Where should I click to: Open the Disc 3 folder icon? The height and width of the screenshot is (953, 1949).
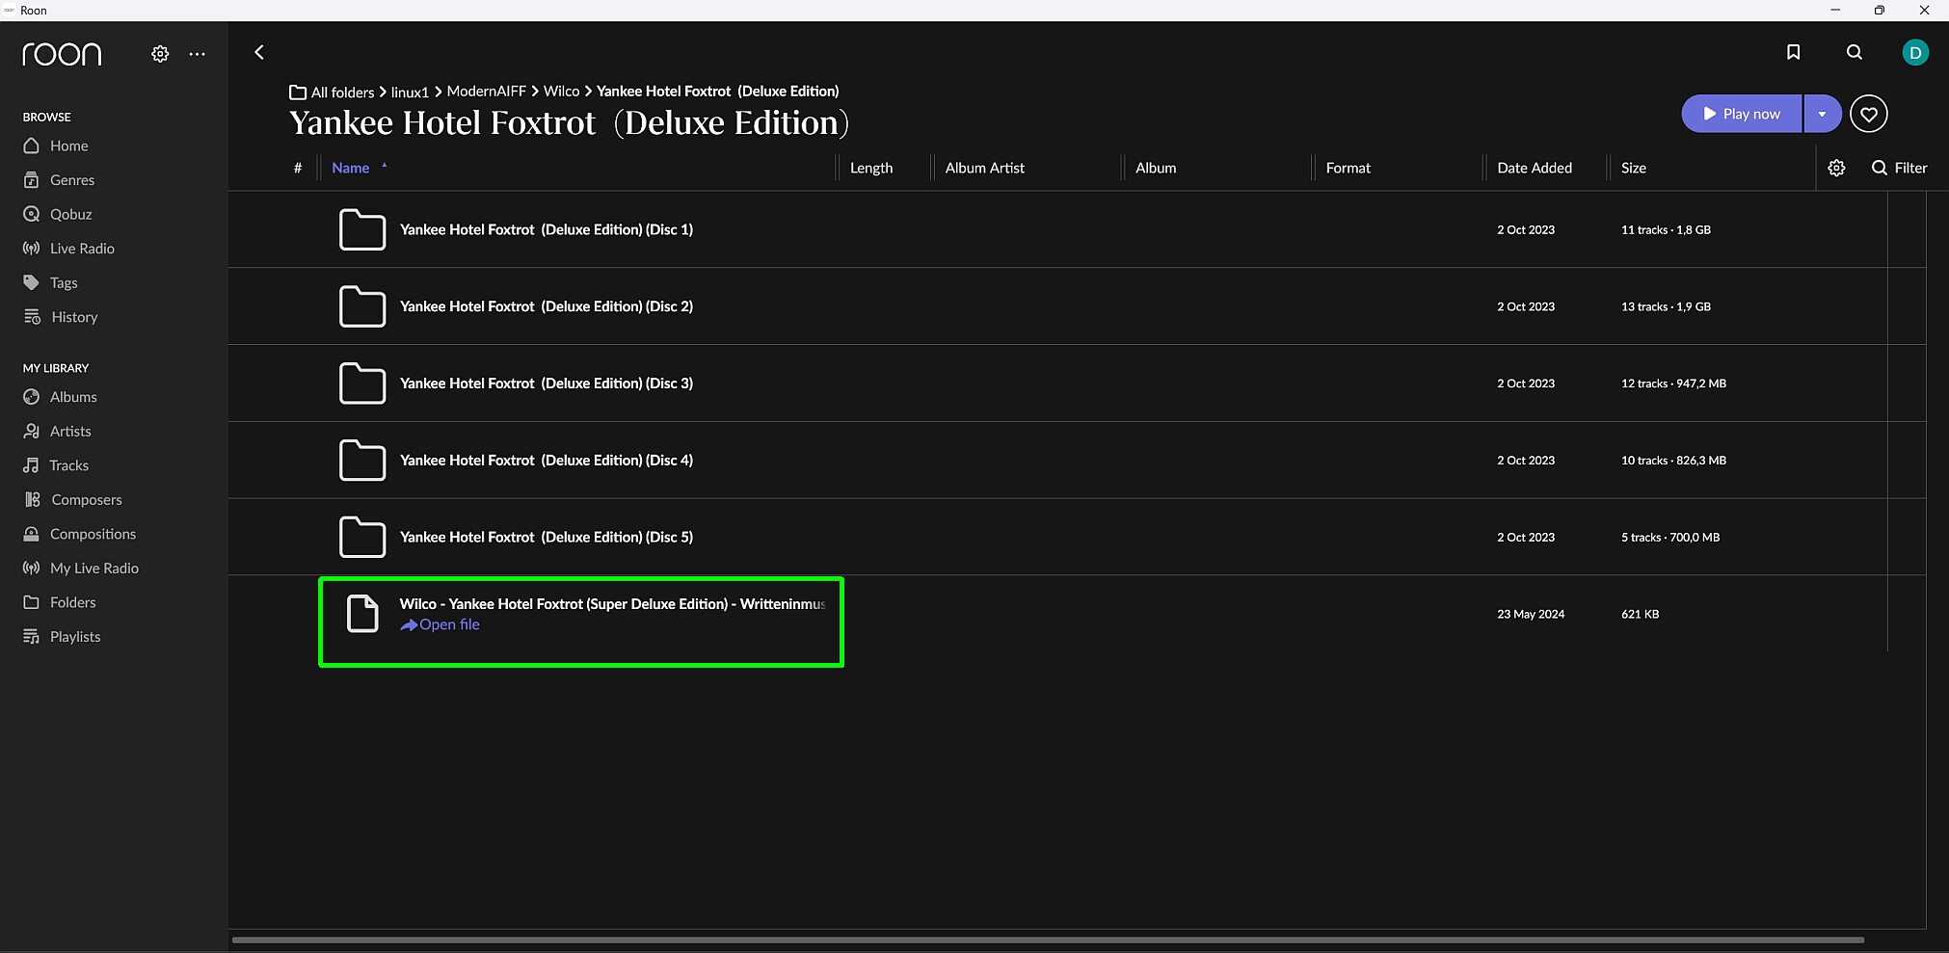point(362,384)
